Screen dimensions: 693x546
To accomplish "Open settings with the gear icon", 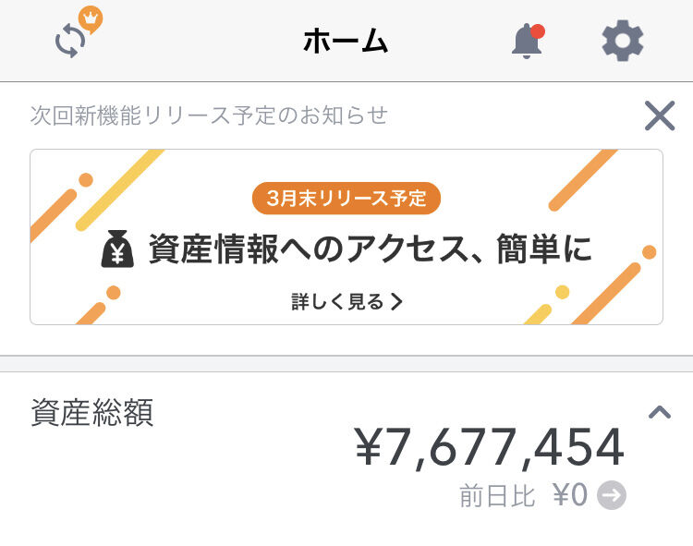I will click(622, 41).
